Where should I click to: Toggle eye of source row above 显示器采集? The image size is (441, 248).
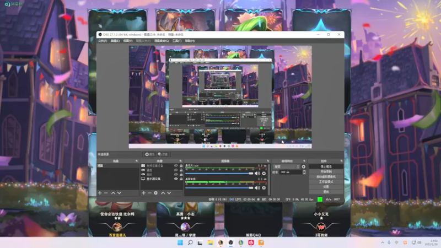(x=176, y=174)
